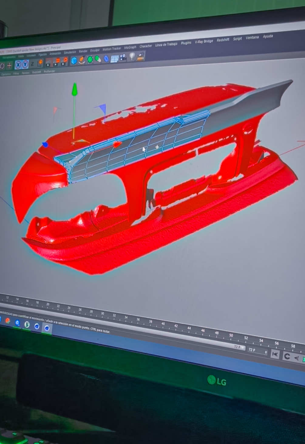Toggle the X axis lock
Viewport: 305px width, 444px height.
[18, 64]
